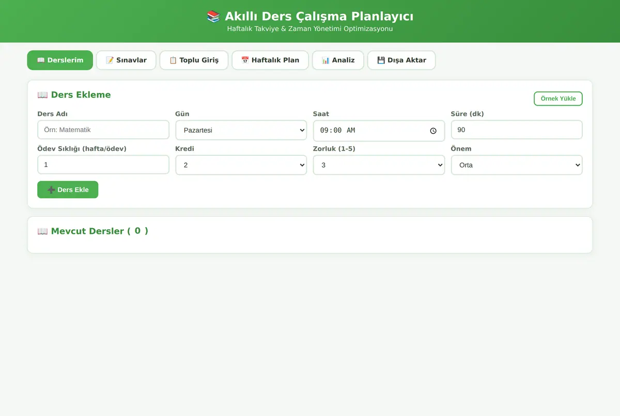Click the book icon beside Mevcut Dersler
620x416 pixels.
click(42, 231)
